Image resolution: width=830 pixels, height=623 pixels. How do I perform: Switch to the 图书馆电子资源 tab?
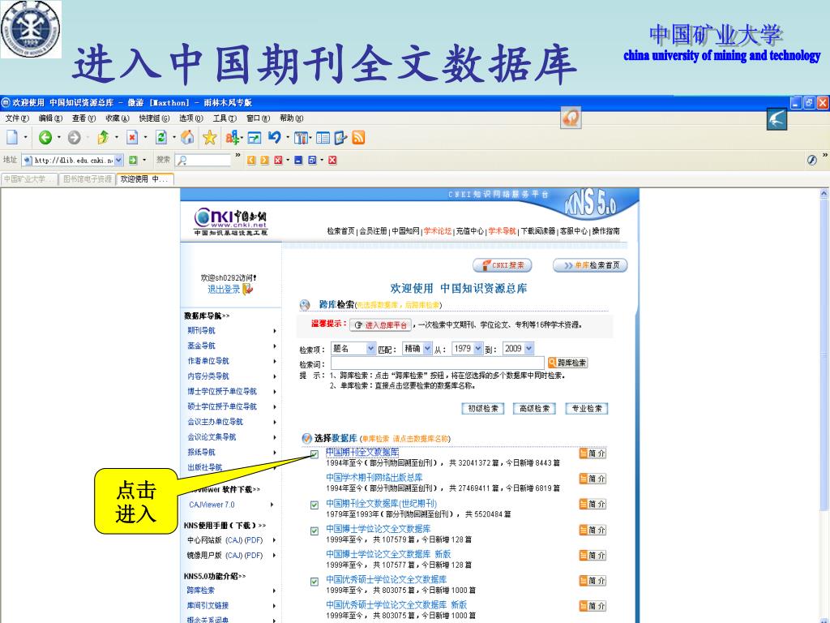click(88, 179)
